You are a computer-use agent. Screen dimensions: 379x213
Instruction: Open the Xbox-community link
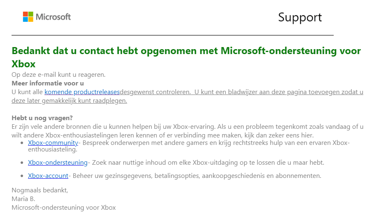(x=53, y=143)
